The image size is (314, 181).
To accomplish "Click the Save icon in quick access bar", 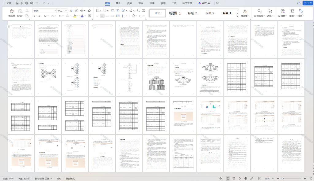I will coord(17,3).
